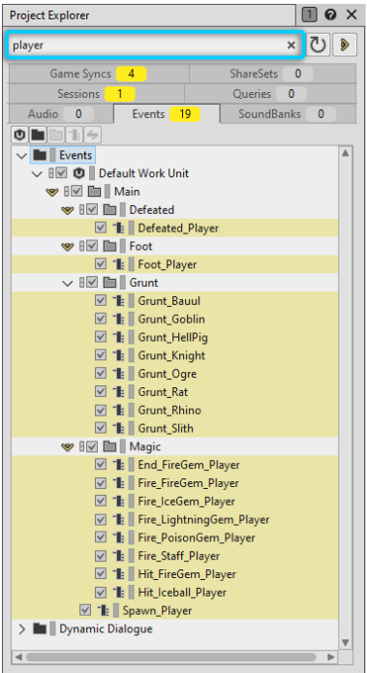The image size is (367, 673).
Task: Click the search refresh icon
Action: [x=318, y=46]
